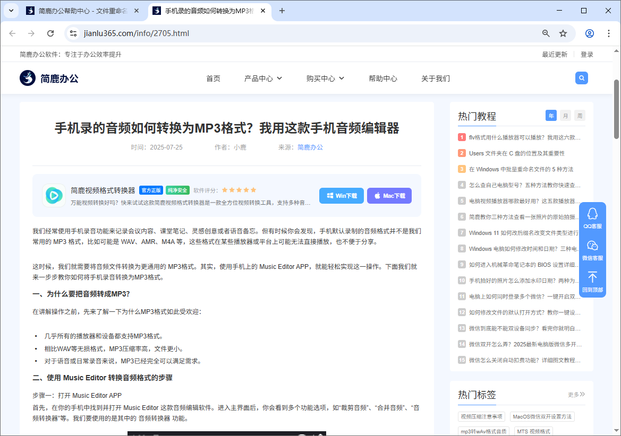This screenshot has width=621, height=436.
Task: Click the MTS 视频格式 tag
Action: [x=534, y=430]
